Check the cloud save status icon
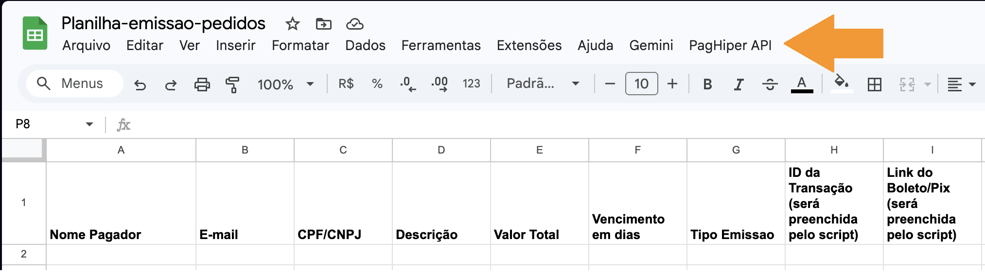This screenshot has height=275, width=985. 354,24
